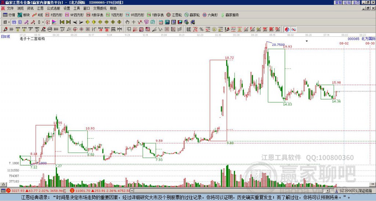Open the 主页 homepage link
This screenshot has height=201, width=376.
point(356,3)
